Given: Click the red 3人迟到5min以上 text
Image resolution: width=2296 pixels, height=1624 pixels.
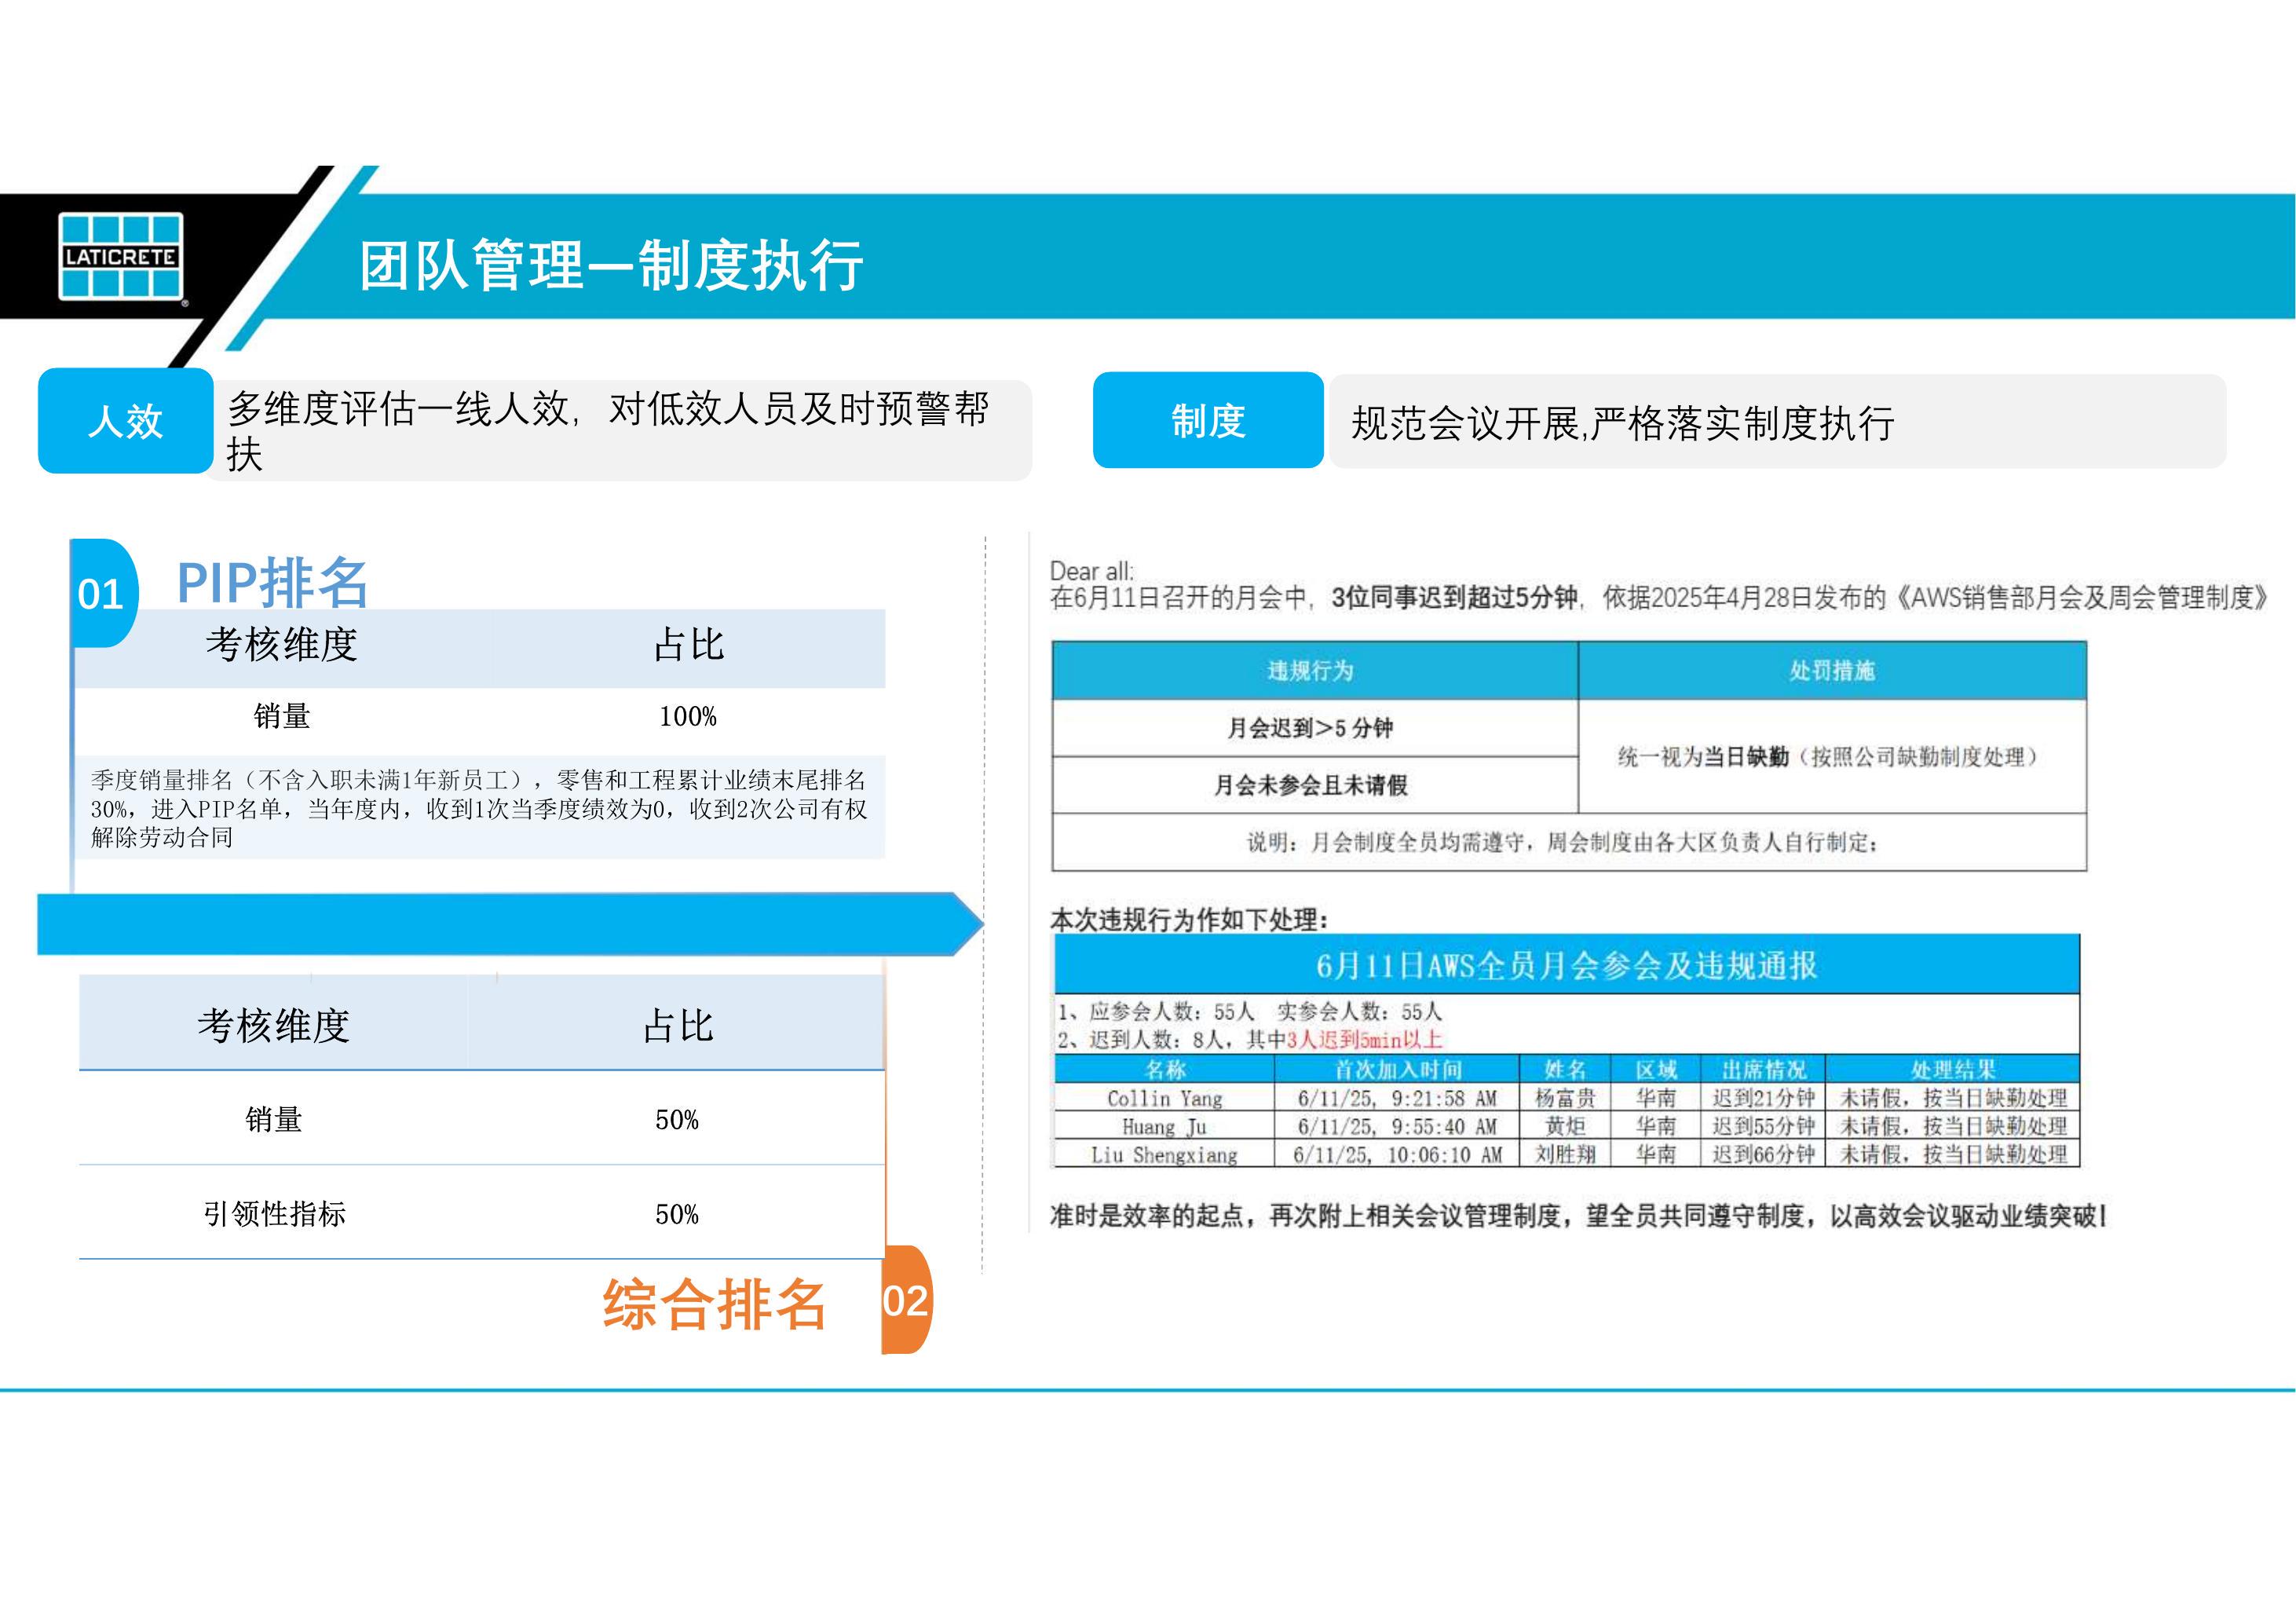Looking at the screenshot, I should coord(1364,1039).
